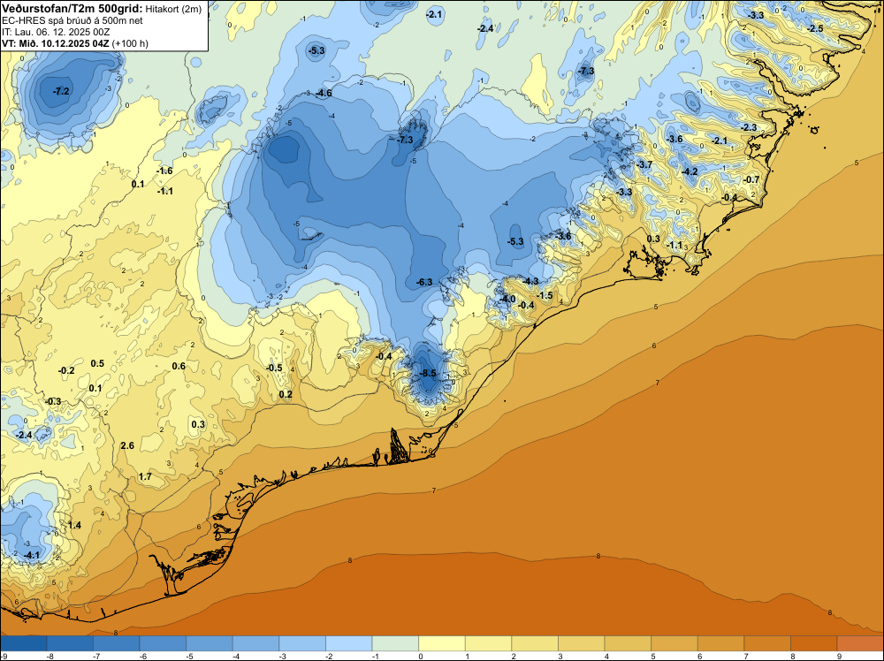Click the 2.6 temperature label

click(127, 445)
